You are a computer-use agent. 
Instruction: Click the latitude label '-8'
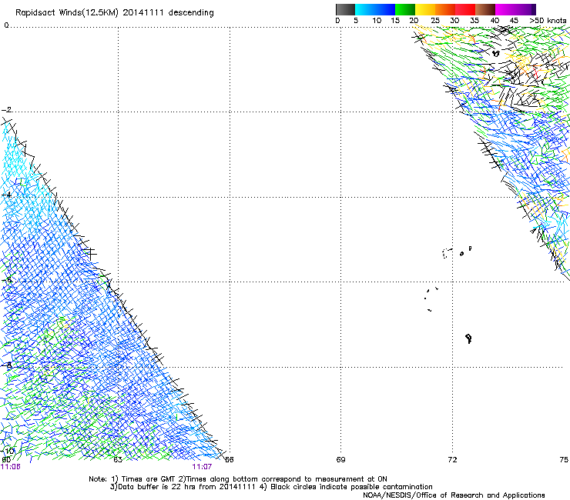tap(6, 365)
